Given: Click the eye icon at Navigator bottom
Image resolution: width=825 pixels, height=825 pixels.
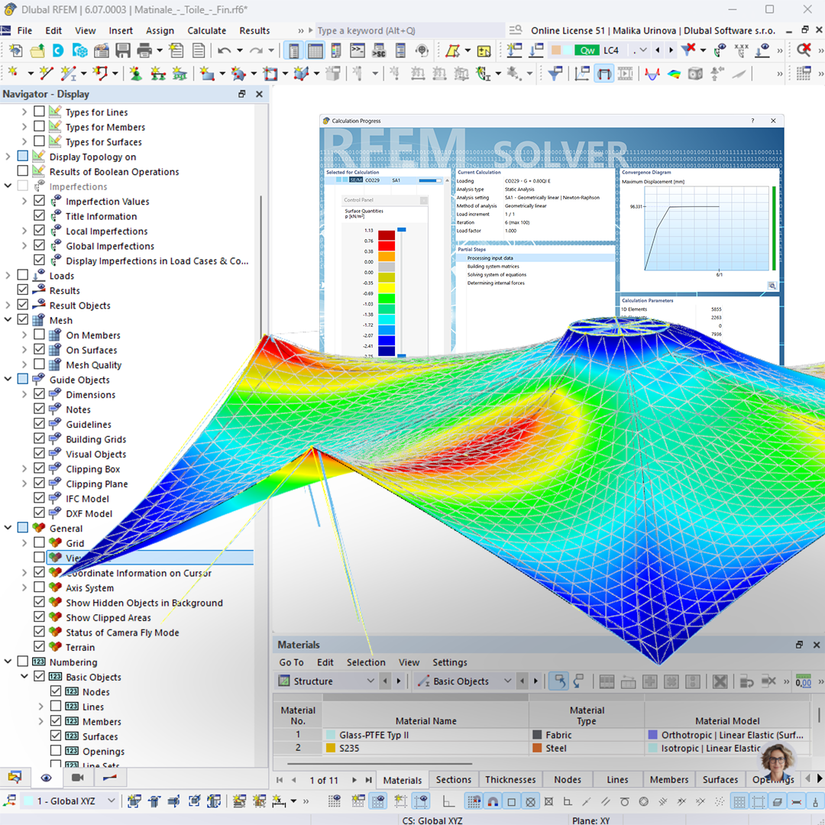Looking at the screenshot, I should tap(46, 778).
